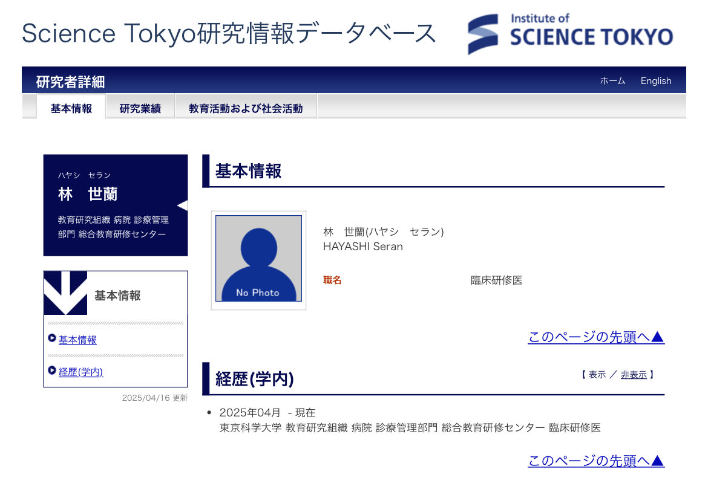
Task: Switch the page language to English
Action: click(x=655, y=80)
